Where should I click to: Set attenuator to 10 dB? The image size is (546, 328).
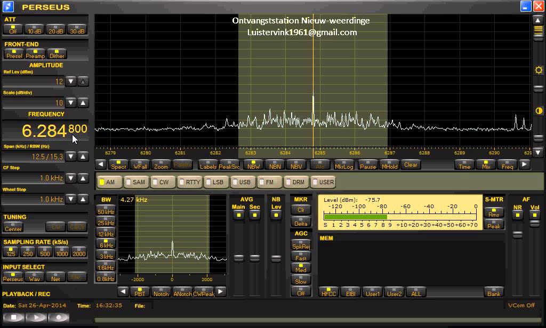tap(35, 29)
